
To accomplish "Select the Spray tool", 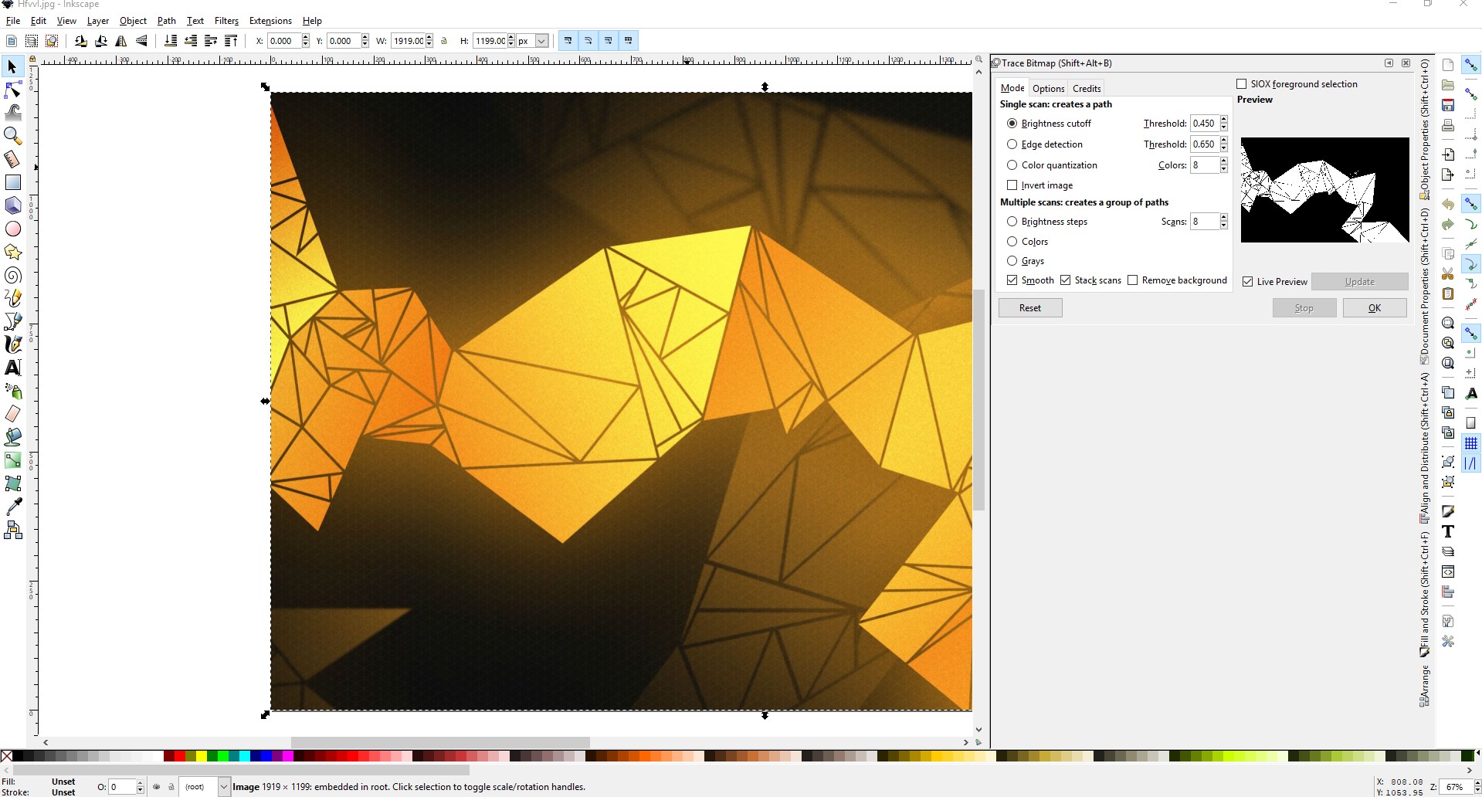I will 12,391.
